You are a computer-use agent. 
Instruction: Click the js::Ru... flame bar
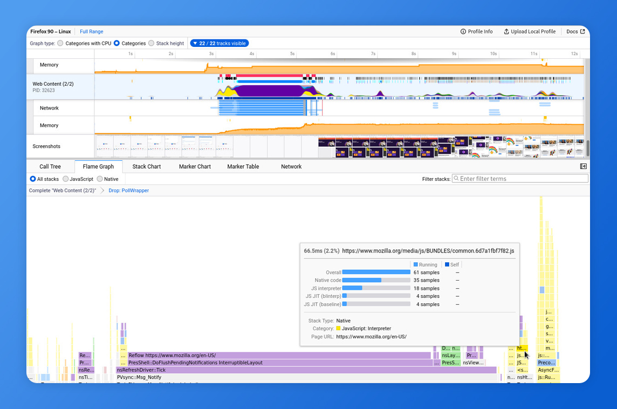click(x=546, y=377)
